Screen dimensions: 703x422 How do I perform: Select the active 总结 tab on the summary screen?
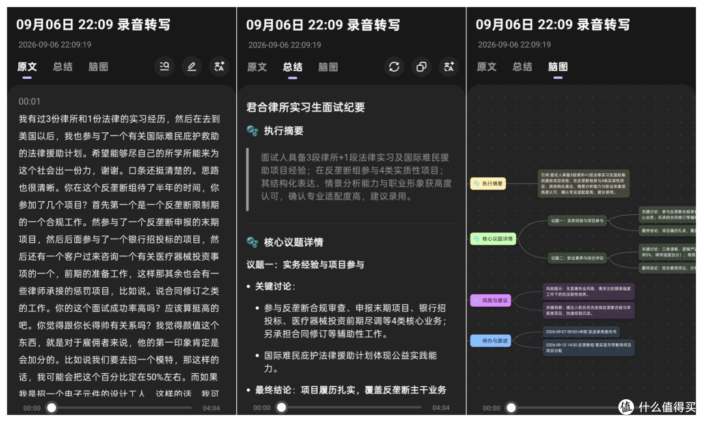(292, 67)
